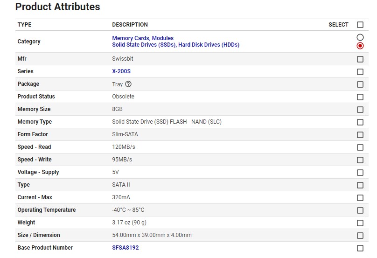
Task: Select the Memory Cards, Modules radio button
Action: coord(360,37)
